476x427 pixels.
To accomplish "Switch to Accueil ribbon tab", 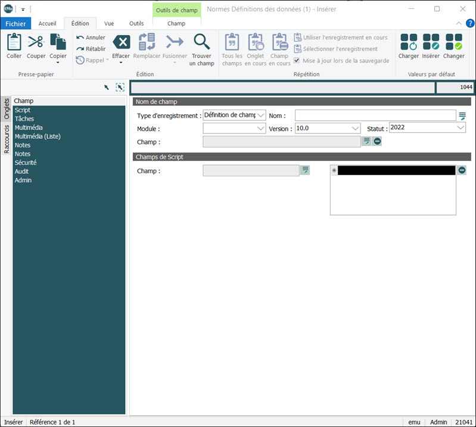I will [47, 23].
